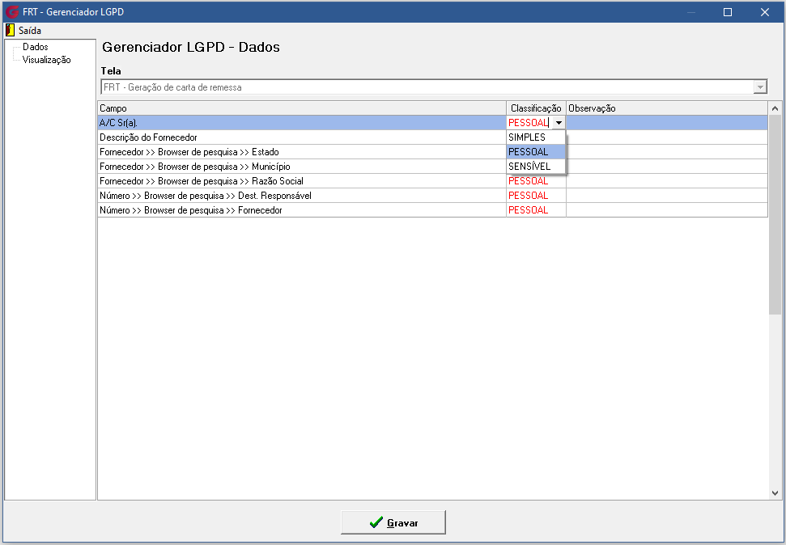Toggle the Classificação dropdown arrow for A/C Sr(a).
Image resolution: width=786 pixels, height=545 pixels.
point(559,123)
